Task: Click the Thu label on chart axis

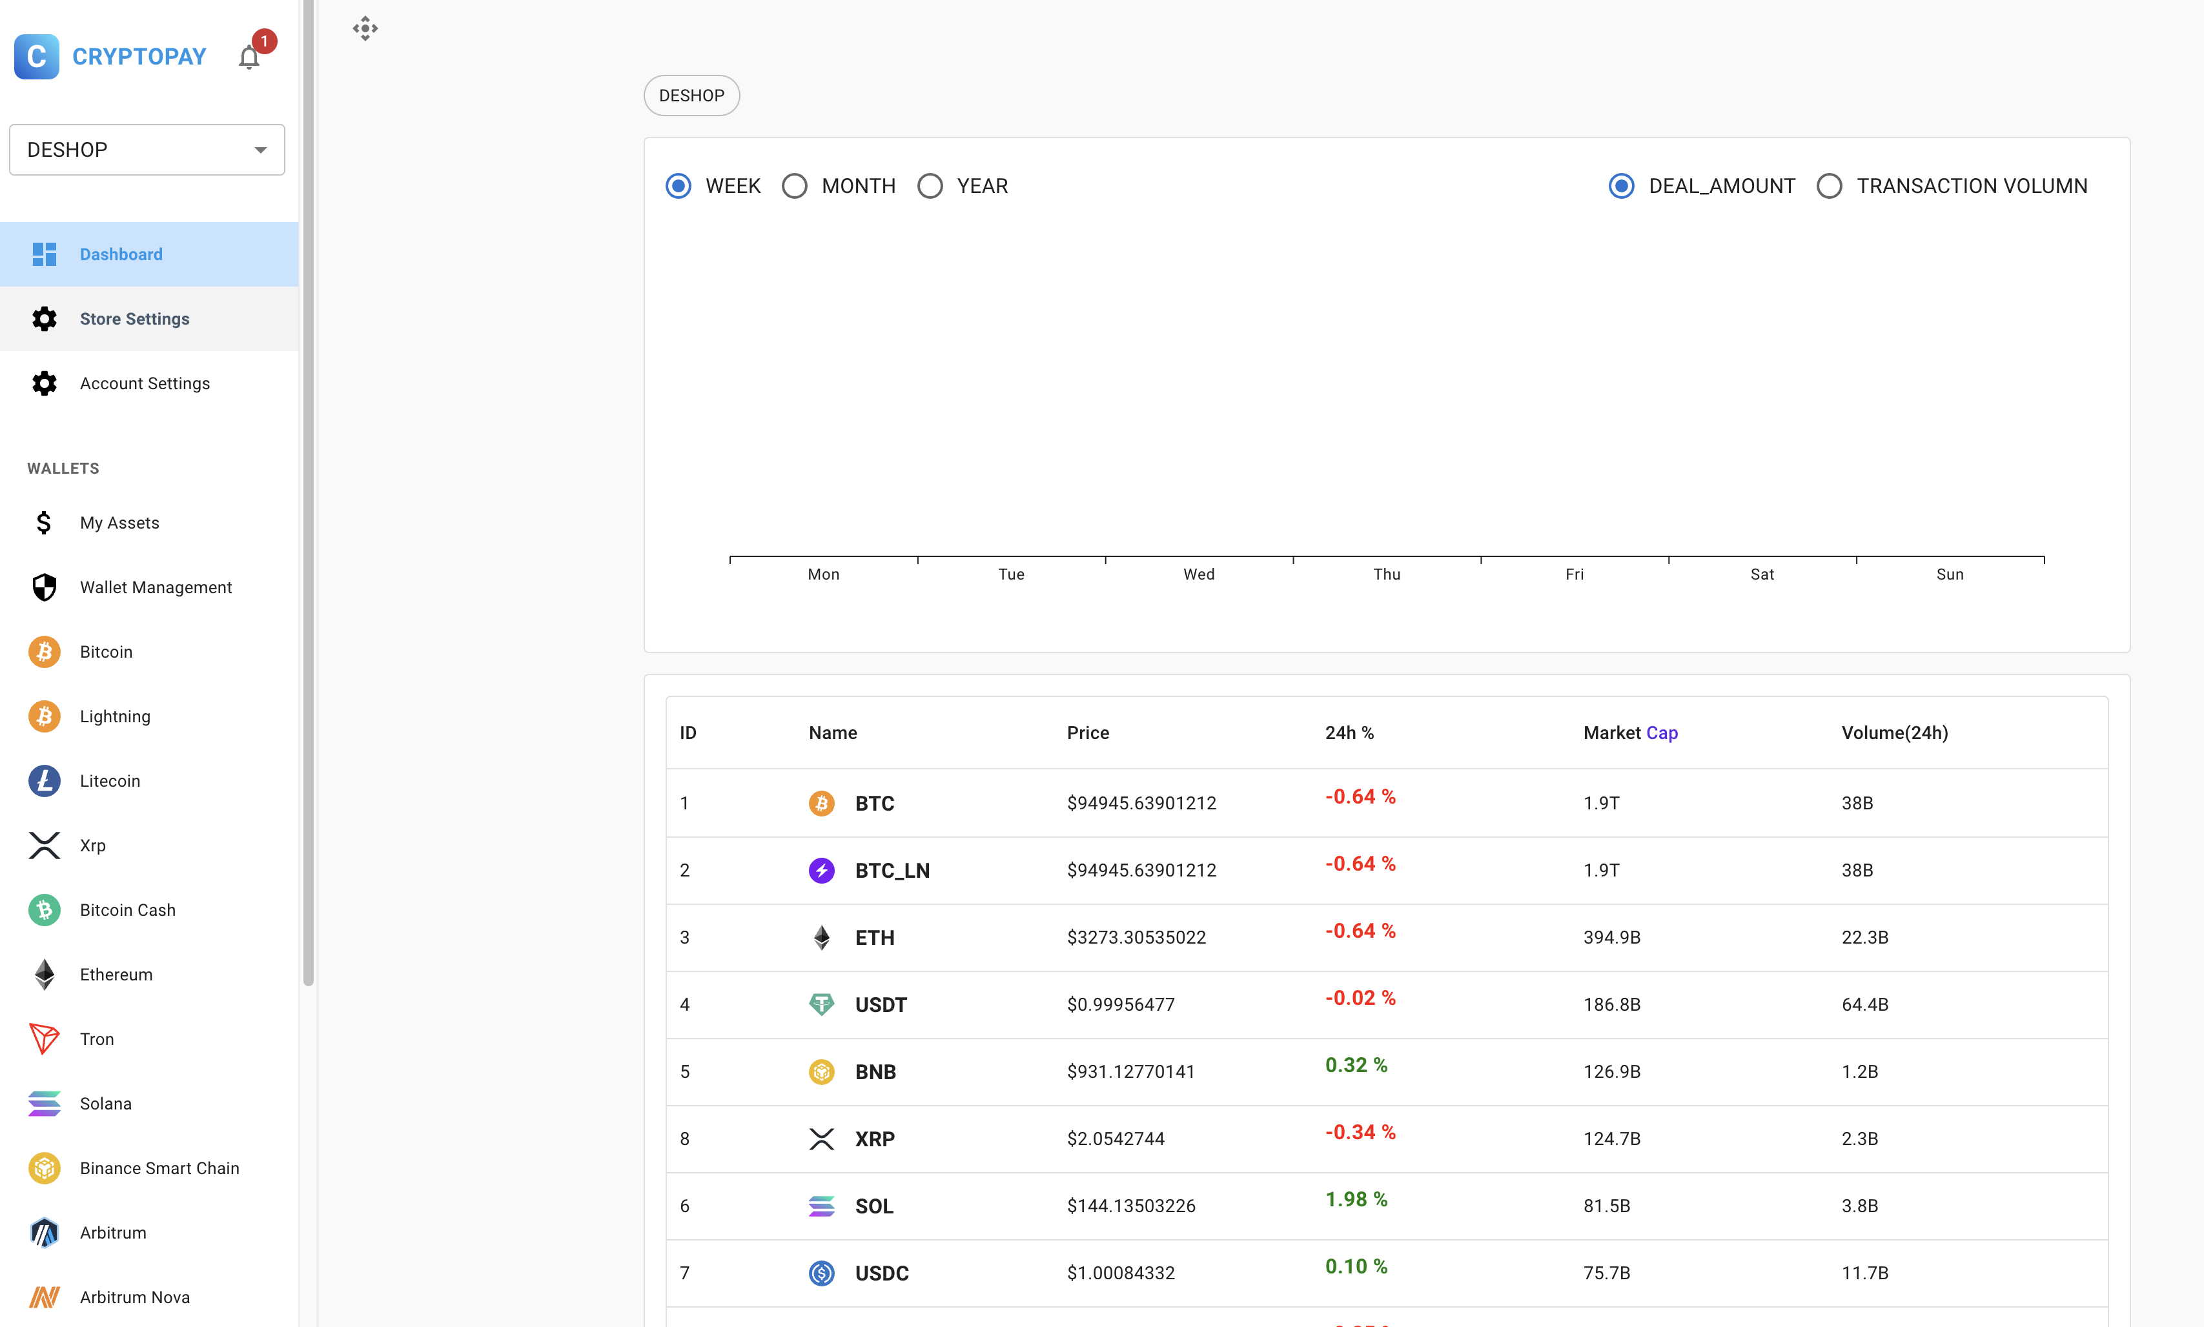Action: pos(1387,574)
